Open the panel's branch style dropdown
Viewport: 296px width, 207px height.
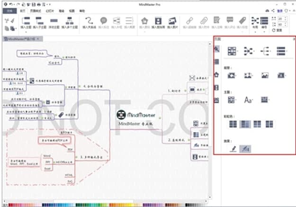point(265,51)
